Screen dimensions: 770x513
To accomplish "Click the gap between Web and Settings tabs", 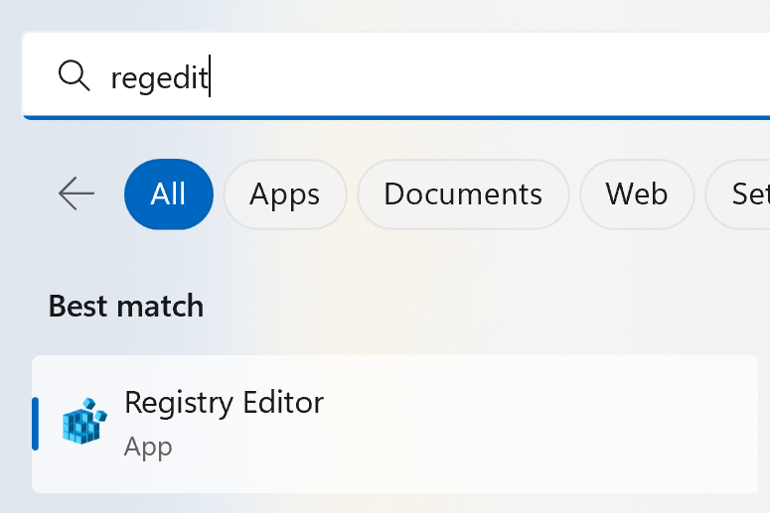I will 699,193.
